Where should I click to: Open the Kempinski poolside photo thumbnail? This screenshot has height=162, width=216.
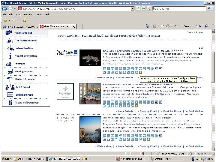[x=90, y=94]
